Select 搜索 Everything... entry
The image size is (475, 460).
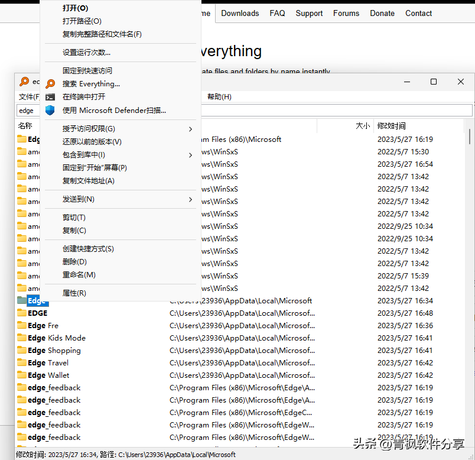pyautogui.click(x=91, y=84)
